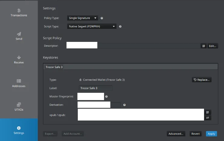
Task: Show help for Master fingerprint
Action: (107, 96)
